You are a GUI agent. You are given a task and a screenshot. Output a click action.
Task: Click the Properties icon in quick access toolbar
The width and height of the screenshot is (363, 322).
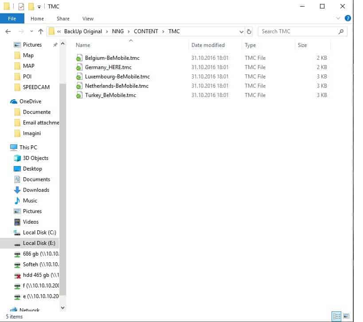pos(22,7)
